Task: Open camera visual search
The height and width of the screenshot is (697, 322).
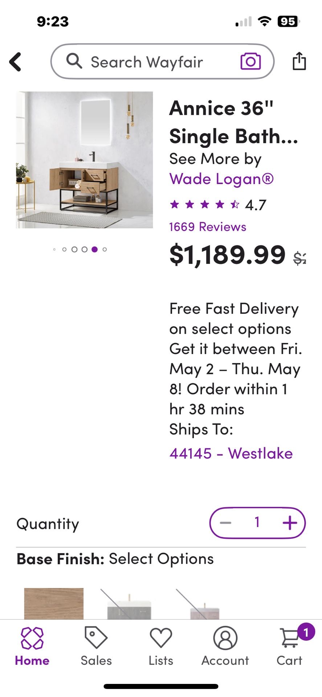Action: coord(250,61)
